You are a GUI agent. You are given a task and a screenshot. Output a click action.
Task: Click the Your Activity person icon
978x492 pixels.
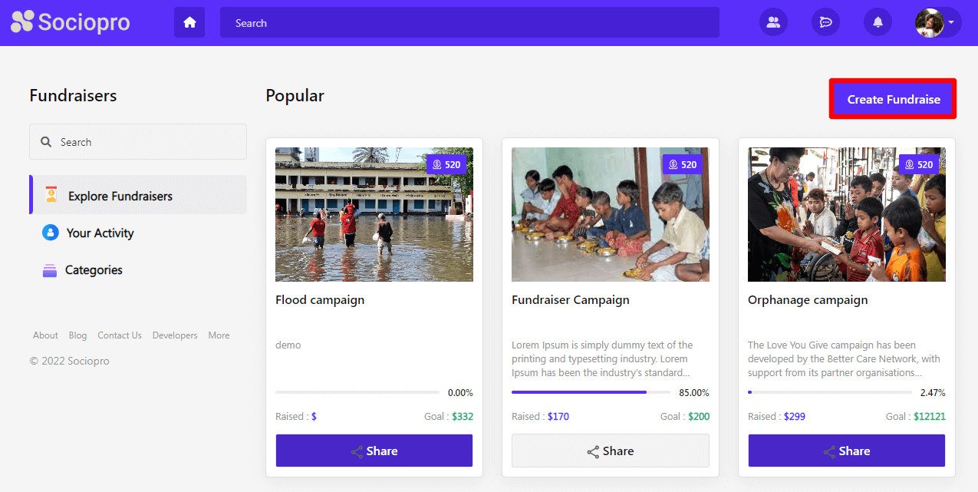51,233
